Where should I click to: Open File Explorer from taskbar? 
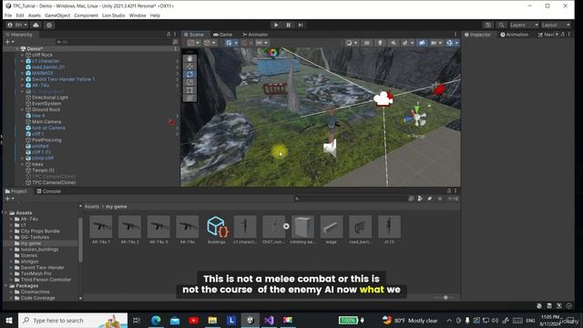coord(212,320)
